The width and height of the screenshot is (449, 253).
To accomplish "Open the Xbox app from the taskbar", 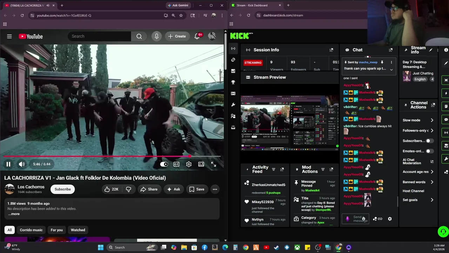I will pyautogui.click(x=297, y=247).
